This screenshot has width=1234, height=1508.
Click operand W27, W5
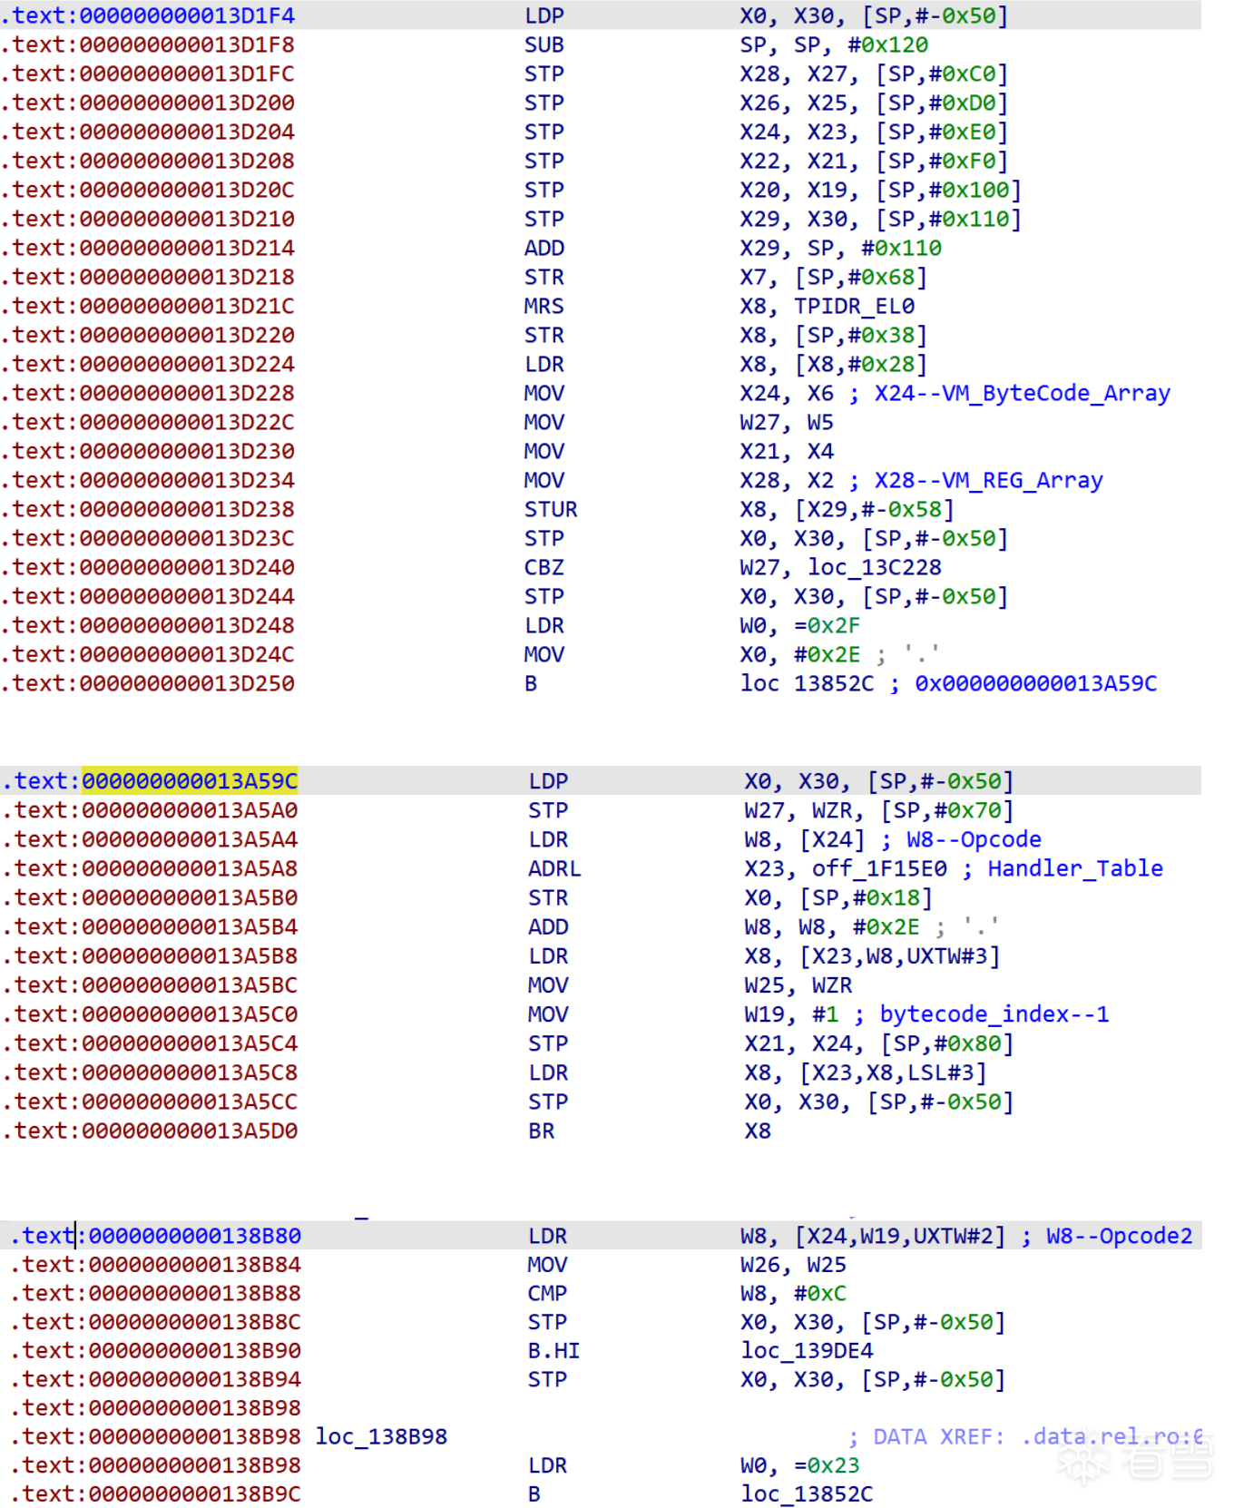click(787, 422)
